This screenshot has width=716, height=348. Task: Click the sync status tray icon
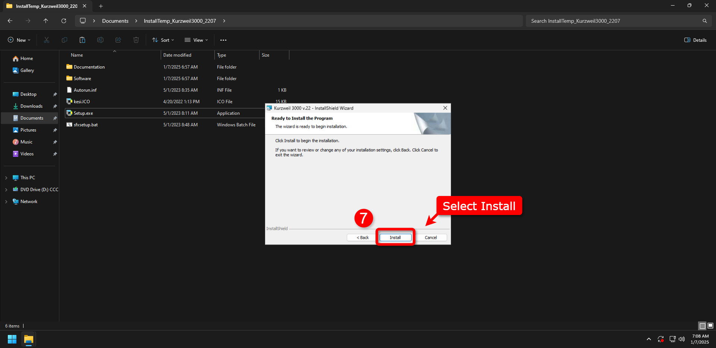tap(660, 339)
